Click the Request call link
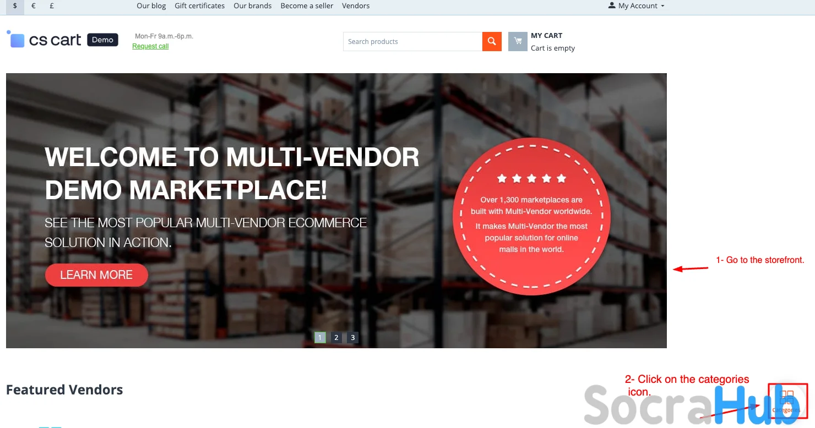Screen dimensions: 815x428 click(x=150, y=46)
